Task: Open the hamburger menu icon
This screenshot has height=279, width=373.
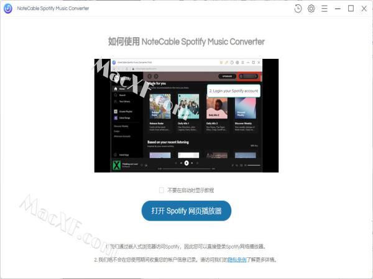Action: pyautogui.click(x=325, y=9)
